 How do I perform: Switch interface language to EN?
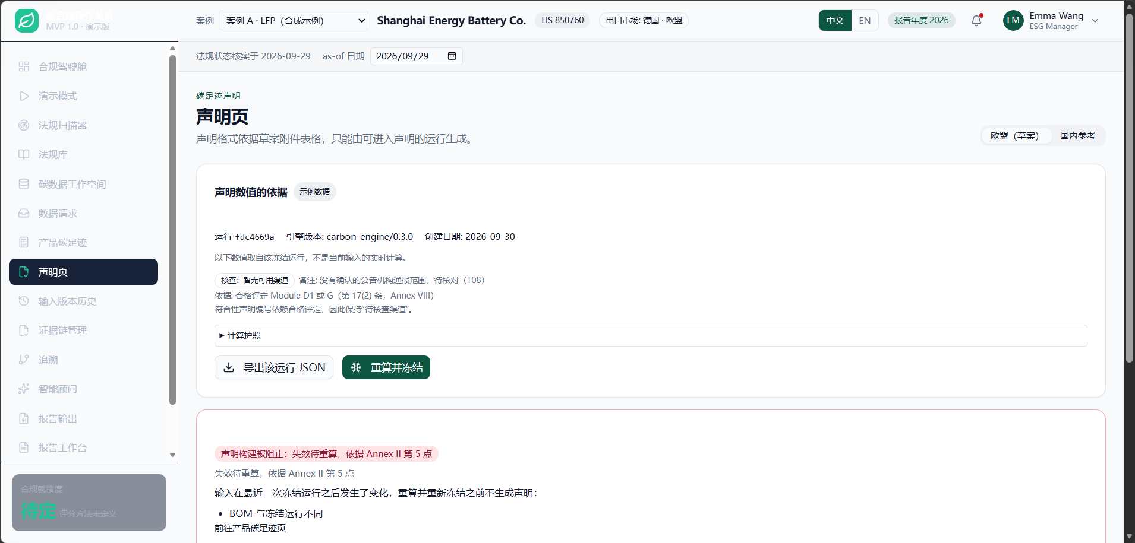[x=865, y=21]
